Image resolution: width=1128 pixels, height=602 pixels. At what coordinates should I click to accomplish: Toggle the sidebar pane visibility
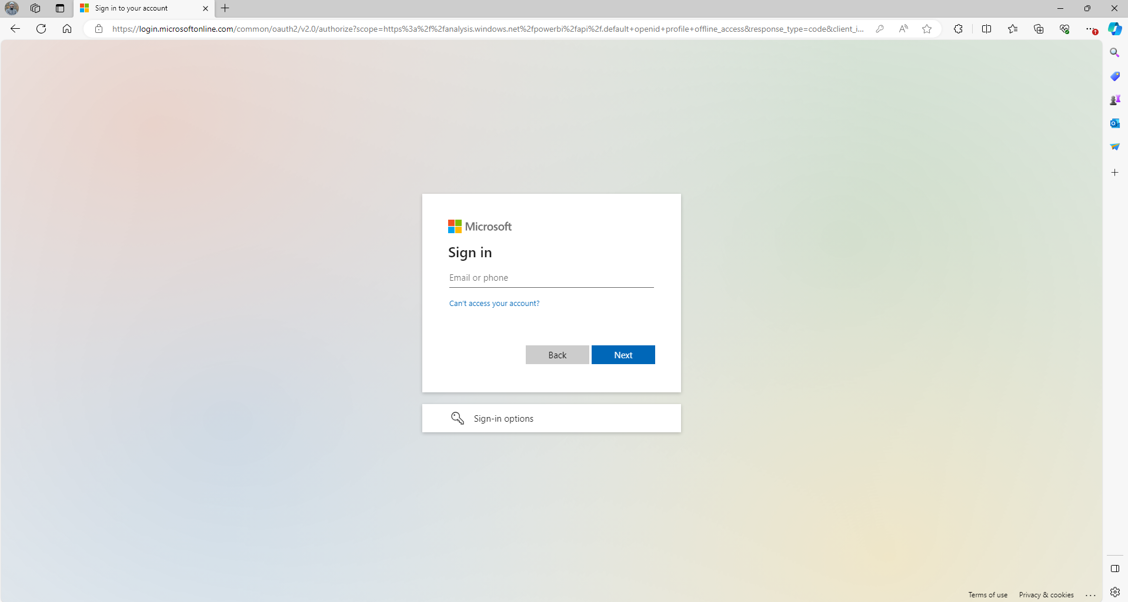pyautogui.click(x=1114, y=568)
